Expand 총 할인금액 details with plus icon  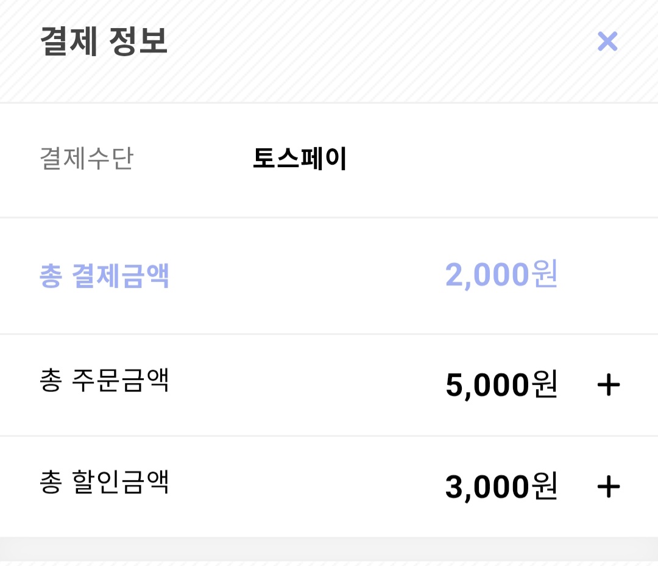pos(608,487)
